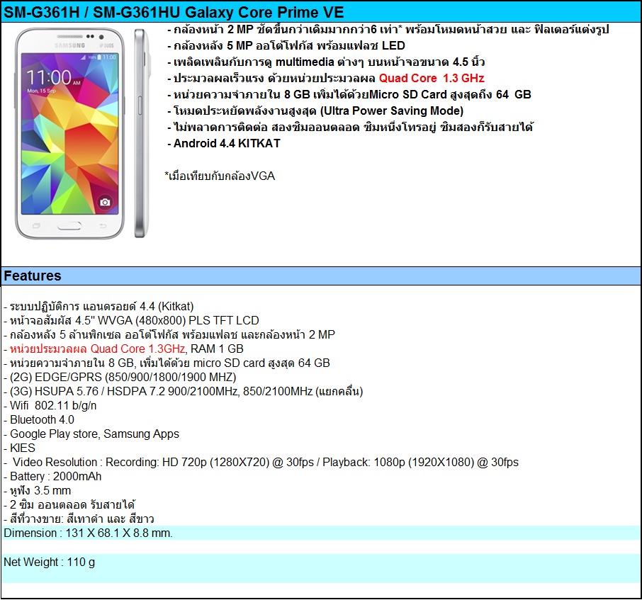Select the Features line "micro SD card สูงสุด 64 GB"
642x600 pixels.
(x=167, y=363)
